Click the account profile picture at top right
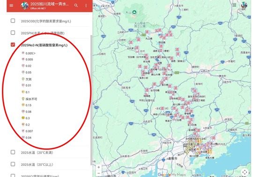This screenshot has height=177, width=253. 244,5
